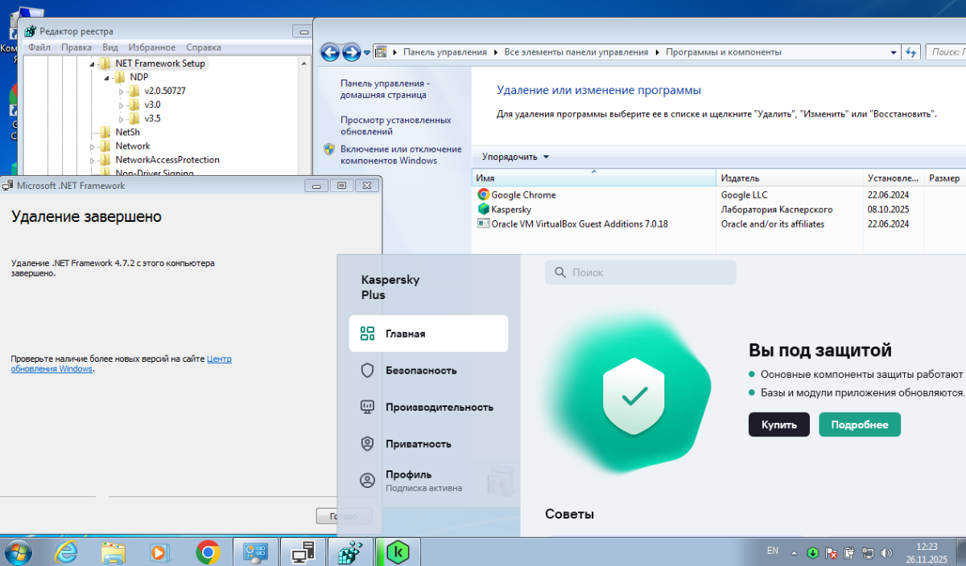Show hidden tray icons arrow

pos(795,552)
